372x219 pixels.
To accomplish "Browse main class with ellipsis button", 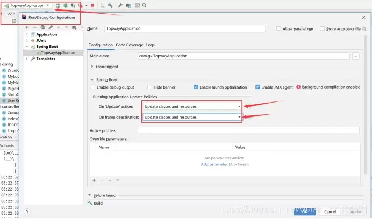I will 355,56.
